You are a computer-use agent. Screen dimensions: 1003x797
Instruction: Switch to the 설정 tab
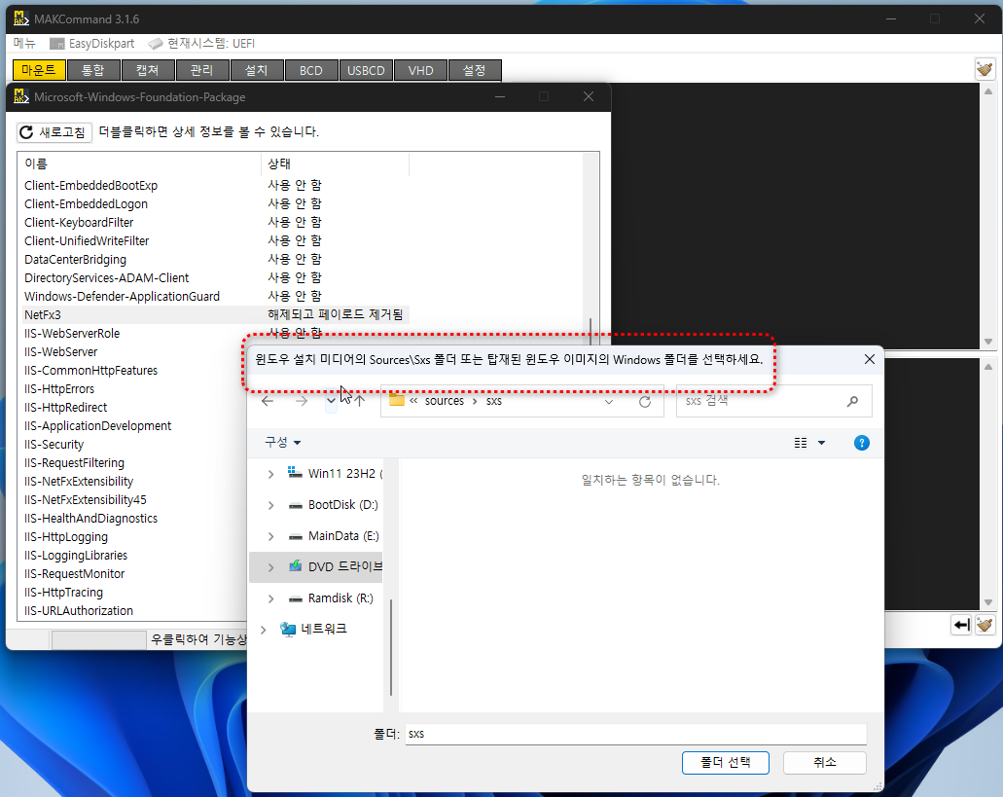(x=475, y=70)
